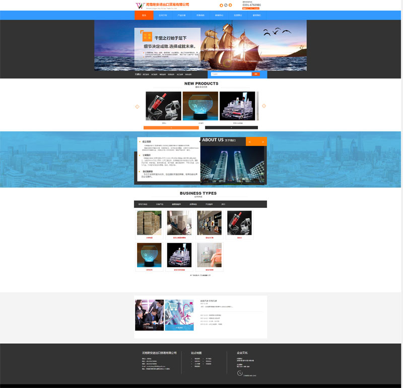Screen dimensions: 403x388
Task: Select first tab in Business Types dark bar
Action: 144,204
